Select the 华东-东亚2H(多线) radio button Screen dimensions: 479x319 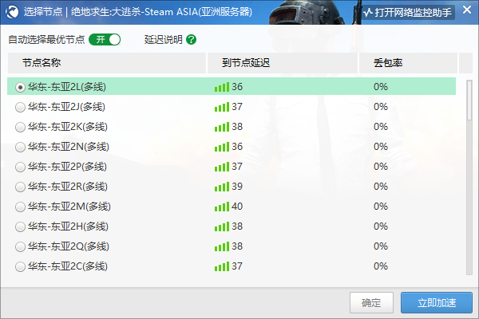tap(21, 226)
